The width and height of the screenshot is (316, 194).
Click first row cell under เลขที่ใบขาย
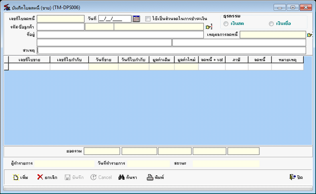pyautogui.click(x=29, y=67)
